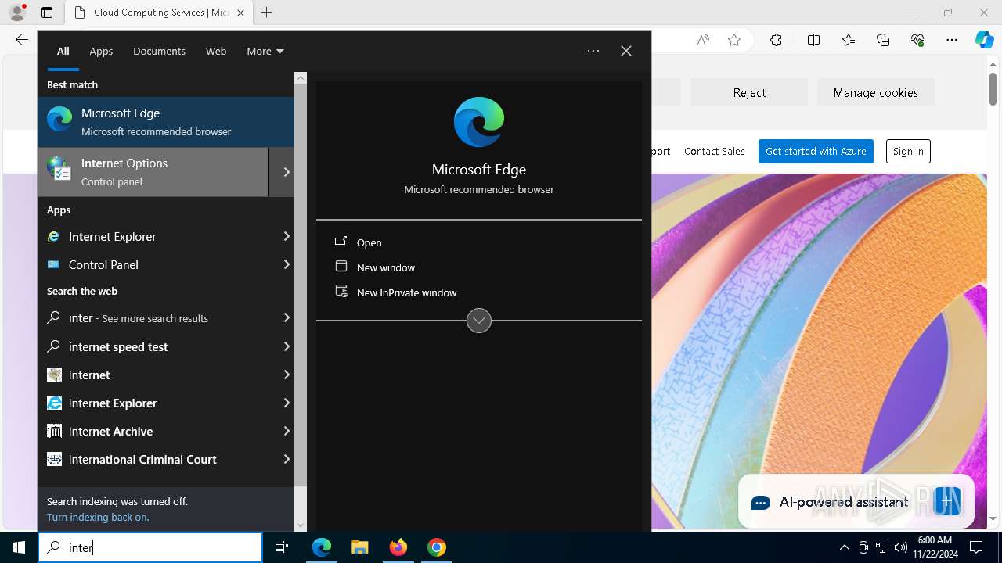This screenshot has height=563, width=1002.
Task: Expand Internet Options result arrow
Action: point(287,172)
